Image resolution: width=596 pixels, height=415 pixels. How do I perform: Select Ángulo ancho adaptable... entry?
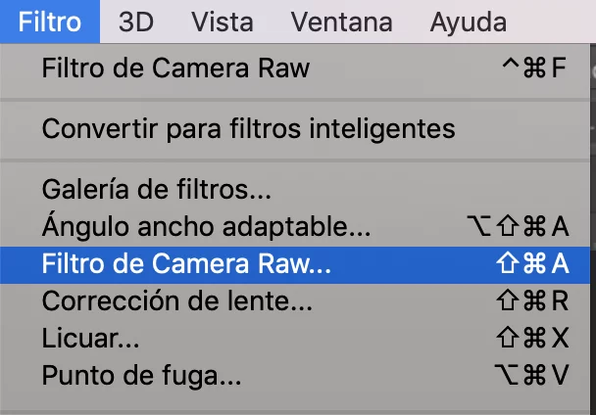tap(295, 227)
